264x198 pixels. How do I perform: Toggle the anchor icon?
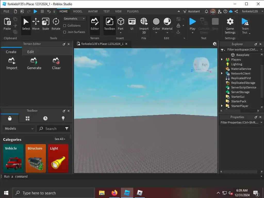178,32
